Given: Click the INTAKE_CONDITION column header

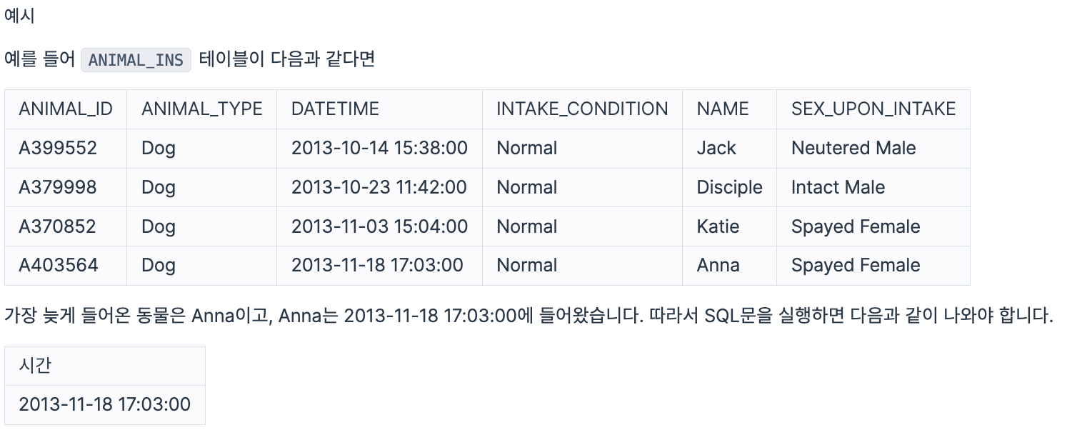Looking at the screenshot, I should tap(582, 109).
